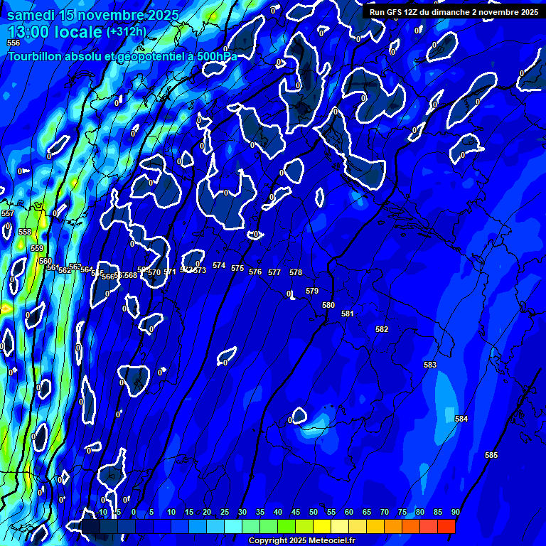This screenshot has height=546, width=546.
Task: Click the 582 contour value on map
Action: (382, 329)
